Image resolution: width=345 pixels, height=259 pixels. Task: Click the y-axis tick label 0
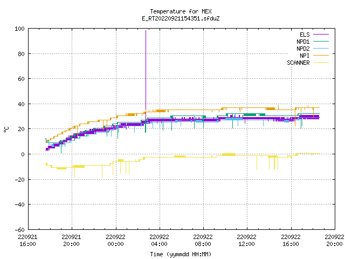[23, 154]
